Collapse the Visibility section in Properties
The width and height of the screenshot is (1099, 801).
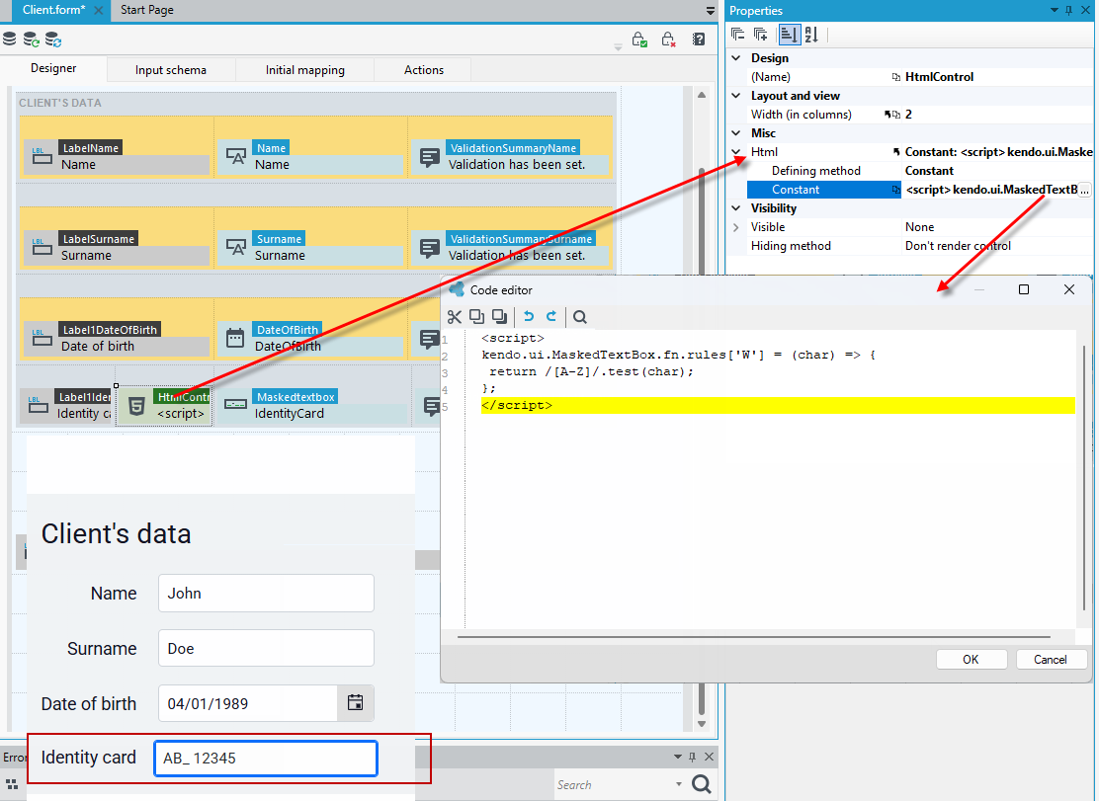pos(736,208)
